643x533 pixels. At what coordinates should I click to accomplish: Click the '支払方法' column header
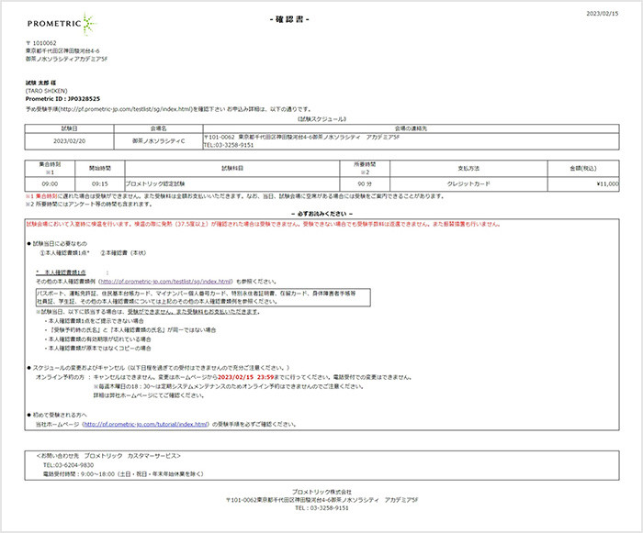tap(468, 168)
